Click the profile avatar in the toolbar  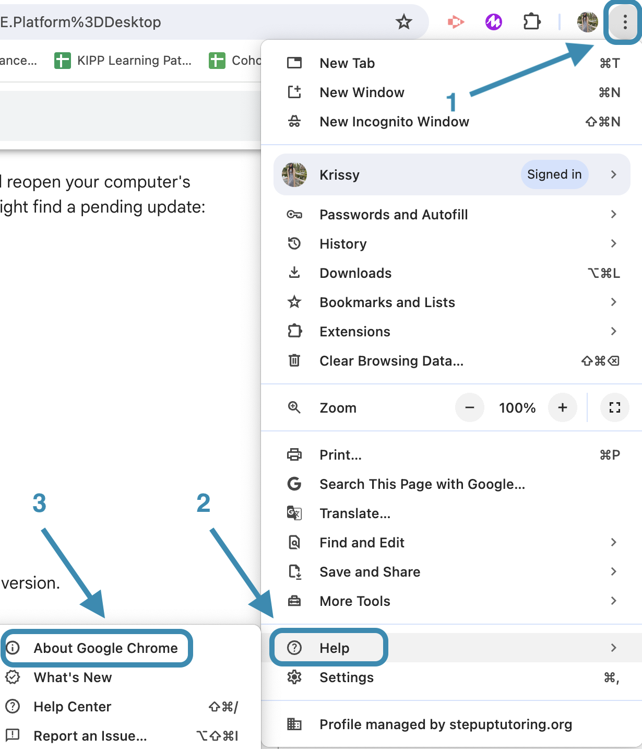coord(587,22)
